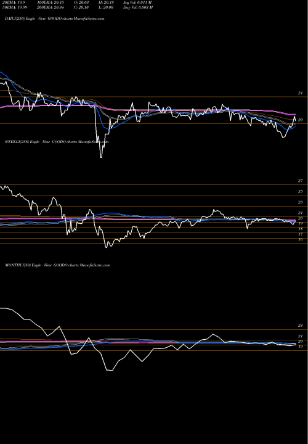Screen dimensions: 308x444
Task: Select the high price 'H:' reading
Action: coord(106,2)
